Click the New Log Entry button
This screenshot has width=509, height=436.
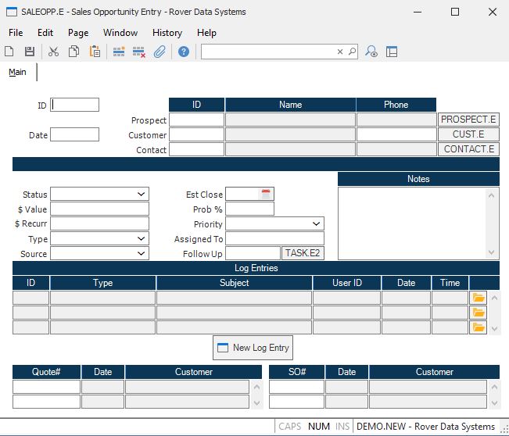tap(253, 348)
